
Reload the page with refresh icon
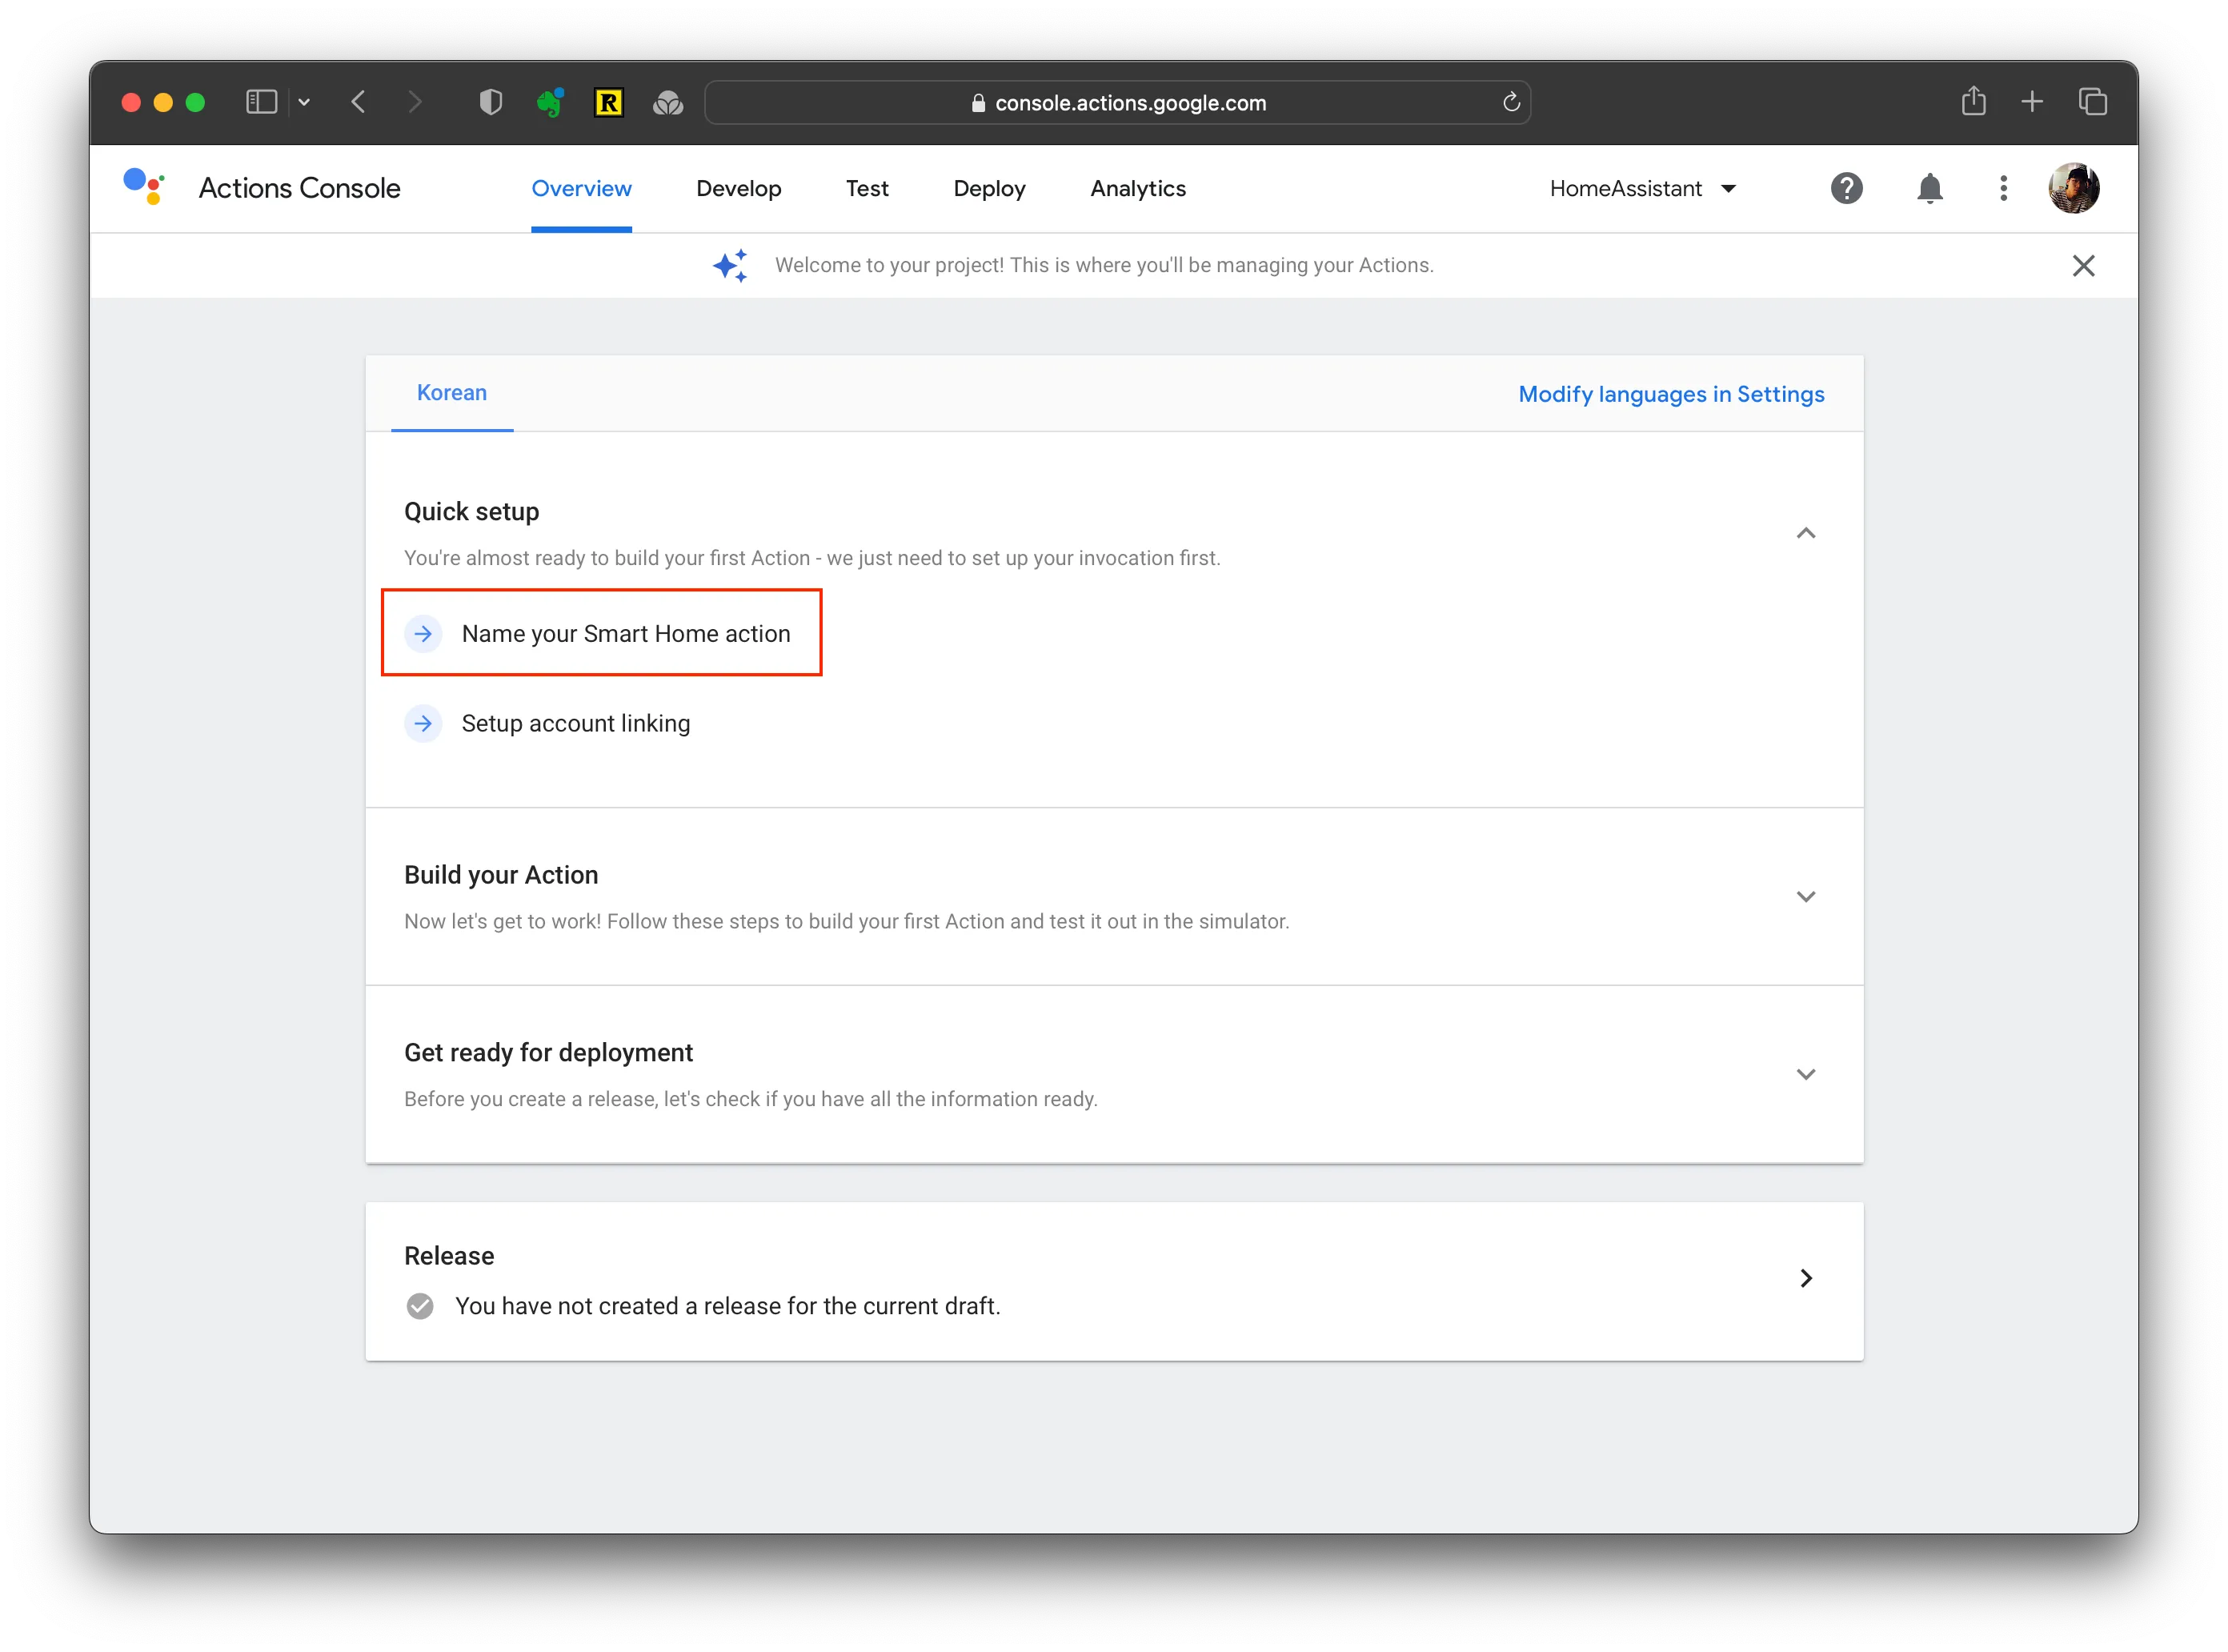point(1511,102)
